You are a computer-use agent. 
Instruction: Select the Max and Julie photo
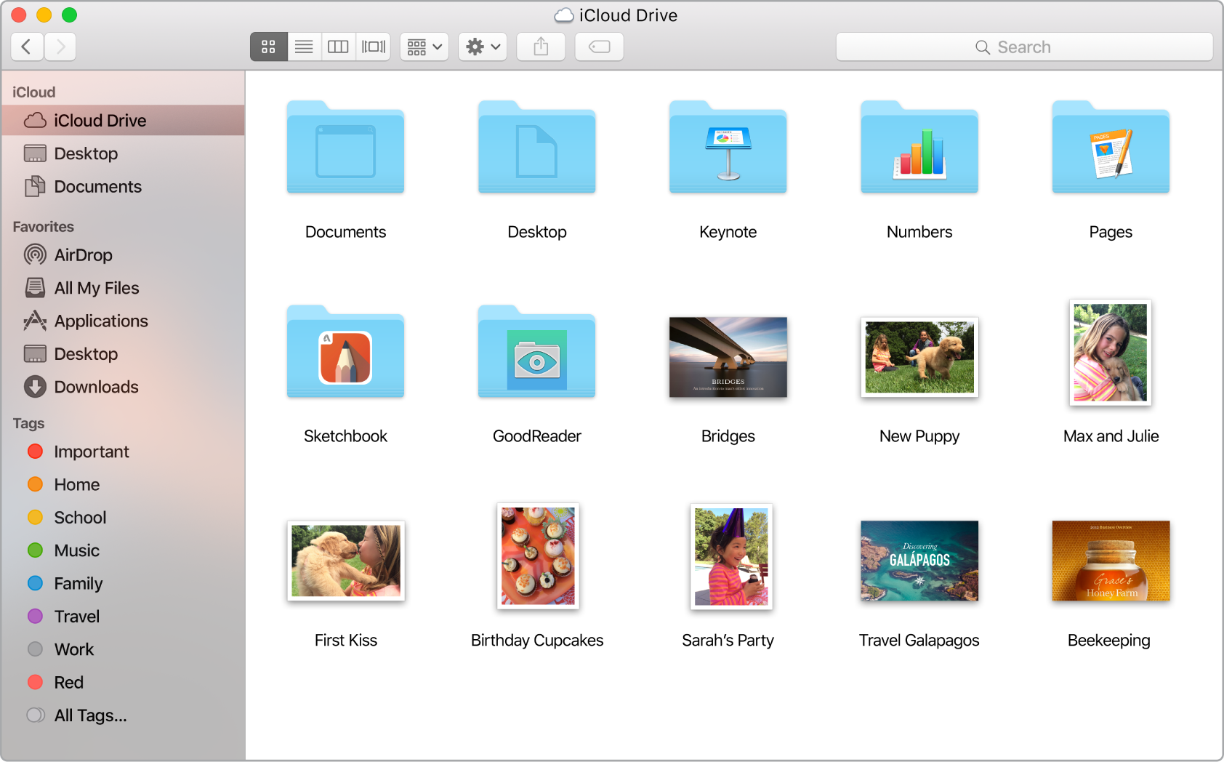(x=1111, y=353)
